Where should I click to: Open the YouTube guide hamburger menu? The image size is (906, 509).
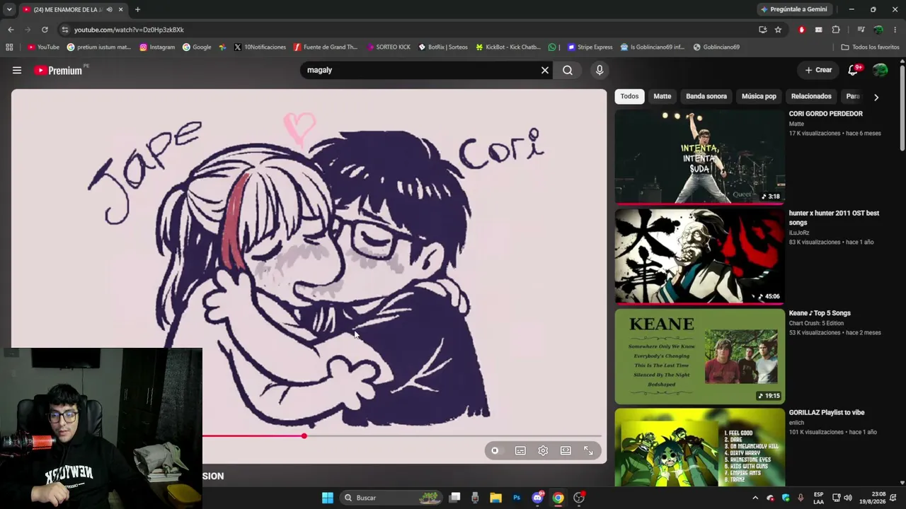[x=17, y=70]
